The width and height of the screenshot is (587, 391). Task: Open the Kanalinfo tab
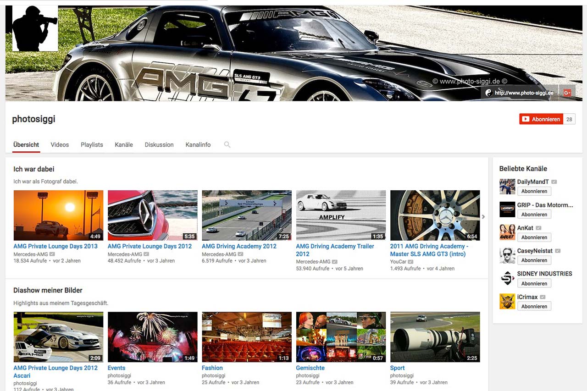[198, 145]
